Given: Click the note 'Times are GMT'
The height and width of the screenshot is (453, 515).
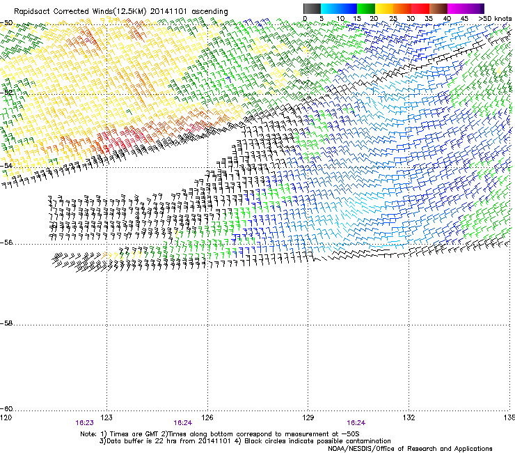Looking at the screenshot, I should pos(133,434).
